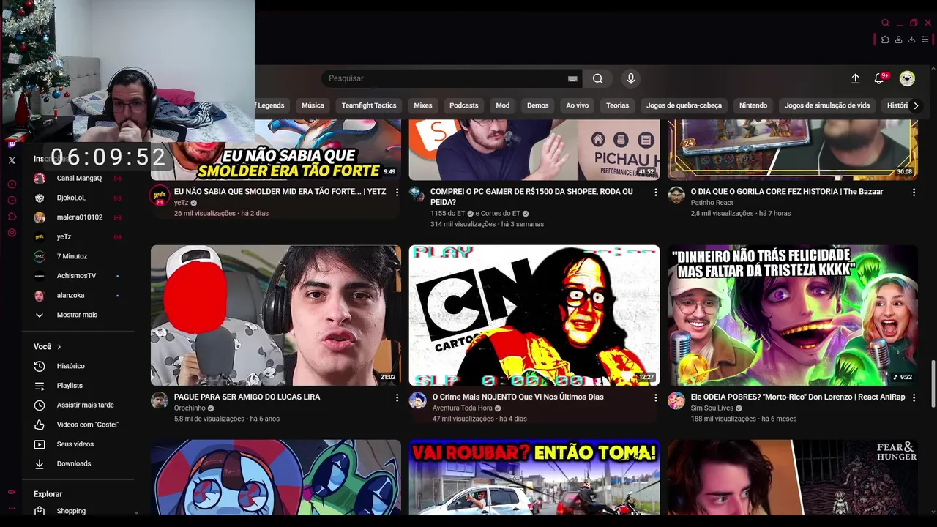Screen dimensions: 937x527
Task: Open browser downloads arrow icon
Action: coord(911,40)
